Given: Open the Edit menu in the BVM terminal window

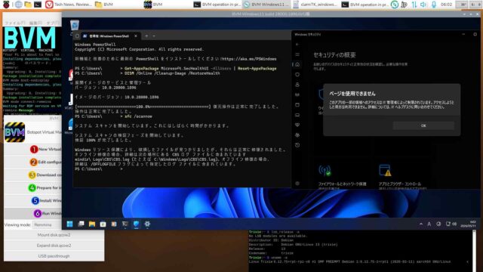Looking at the screenshot, I should point(35,23).
